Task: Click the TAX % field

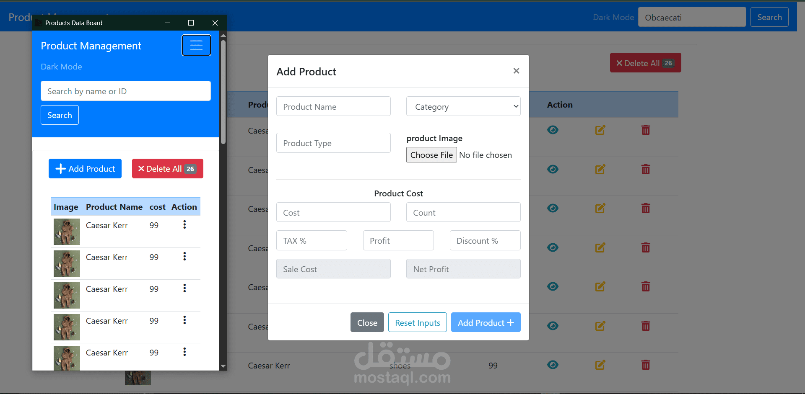Action: click(312, 240)
